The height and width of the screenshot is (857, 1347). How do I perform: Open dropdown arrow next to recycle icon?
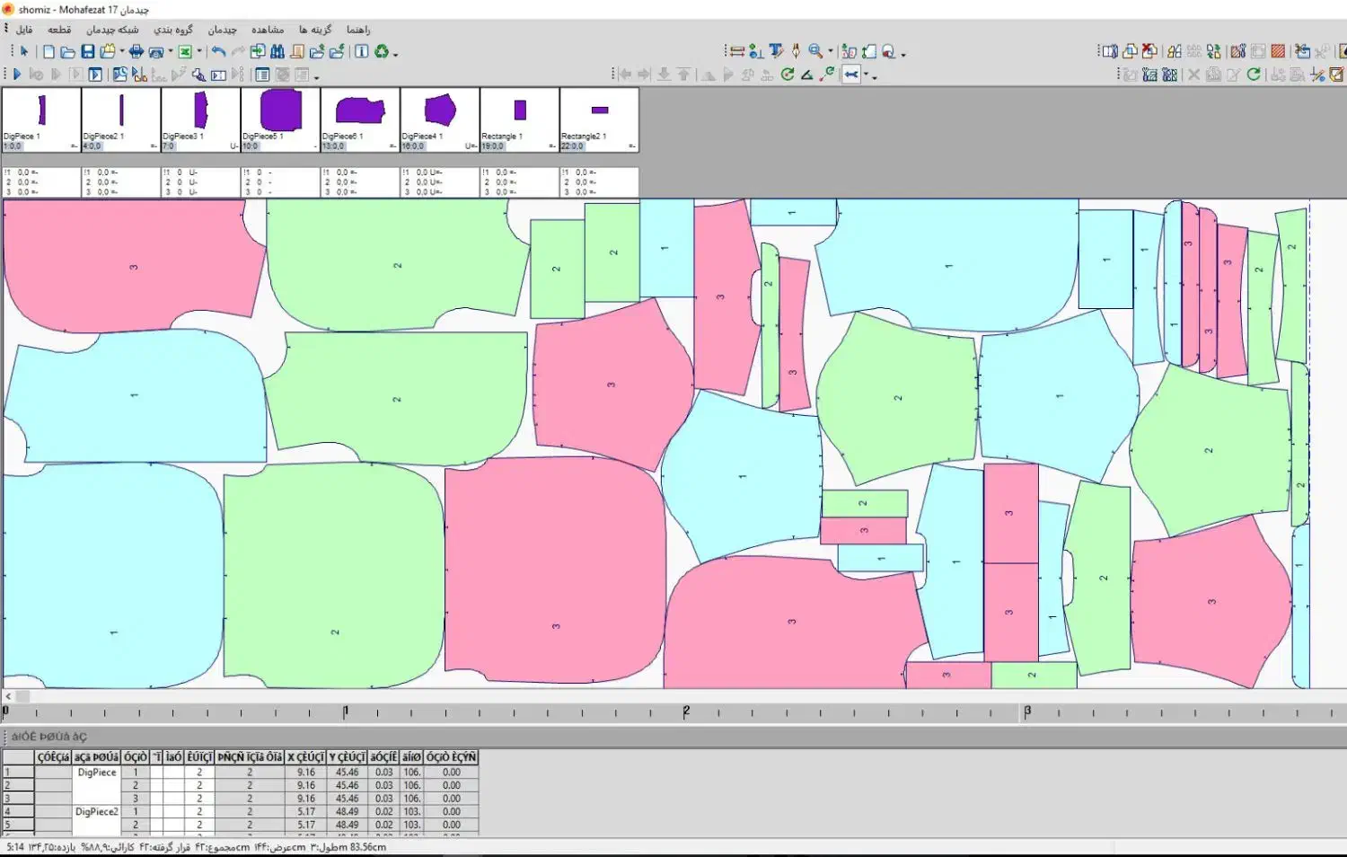tap(395, 54)
